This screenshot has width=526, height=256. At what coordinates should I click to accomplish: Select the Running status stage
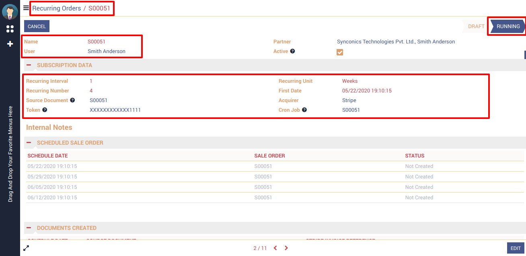(x=508, y=27)
